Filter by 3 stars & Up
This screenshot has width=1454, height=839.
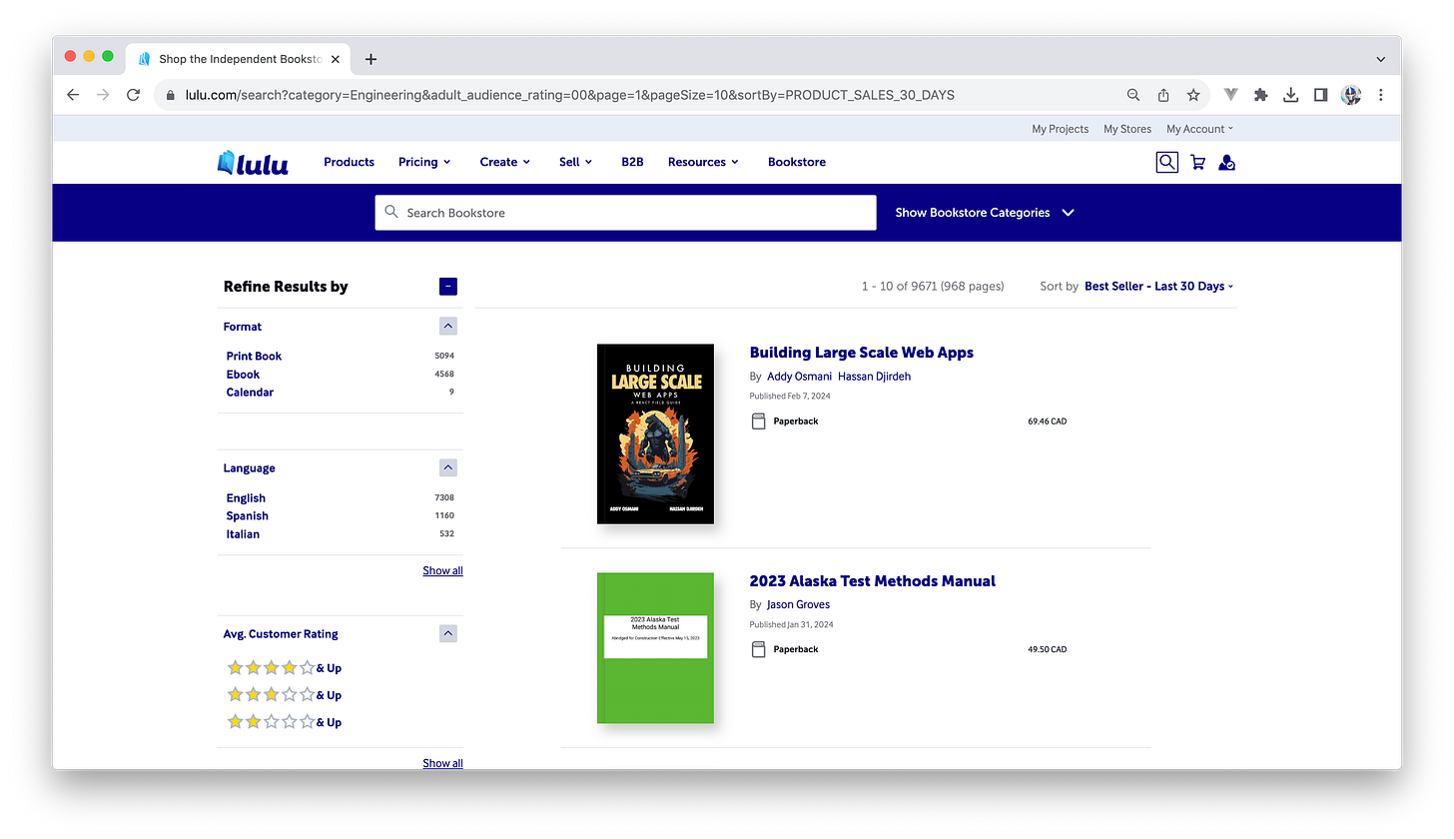pos(285,695)
